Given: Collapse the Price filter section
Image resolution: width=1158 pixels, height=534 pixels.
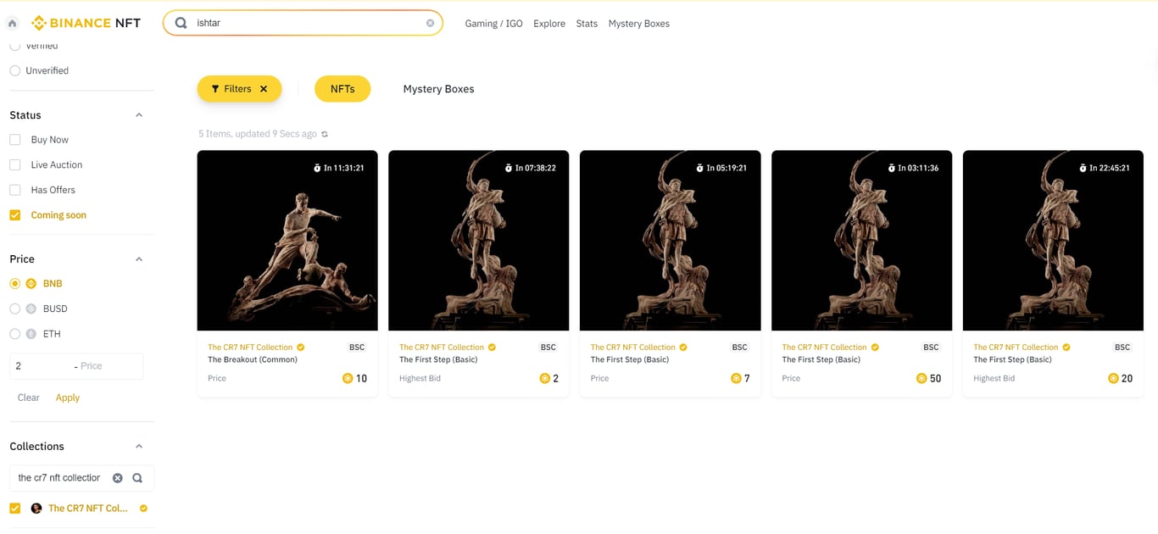Looking at the screenshot, I should click(x=138, y=259).
